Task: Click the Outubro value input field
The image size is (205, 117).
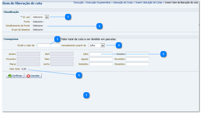Action: pos(137,54)
